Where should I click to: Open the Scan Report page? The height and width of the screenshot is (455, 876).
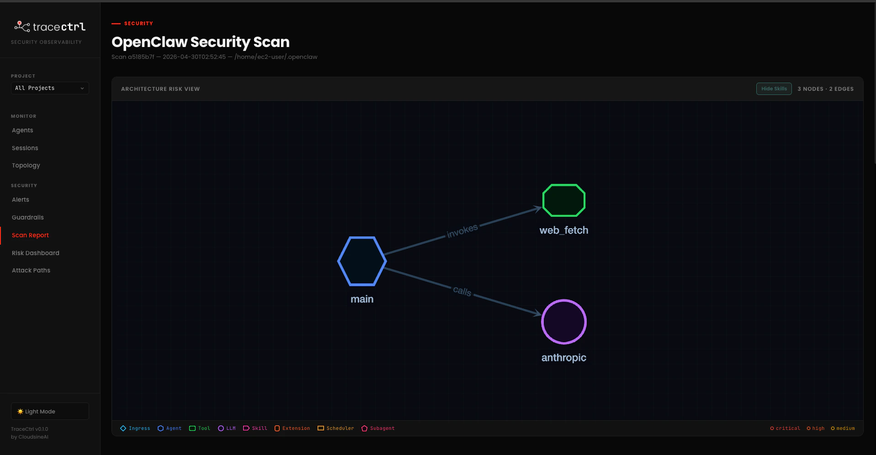pyautogui.click(x=30, y=235)
